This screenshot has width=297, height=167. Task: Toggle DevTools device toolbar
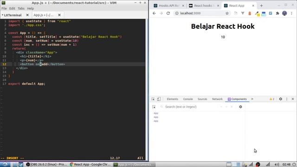click(159, 99)
